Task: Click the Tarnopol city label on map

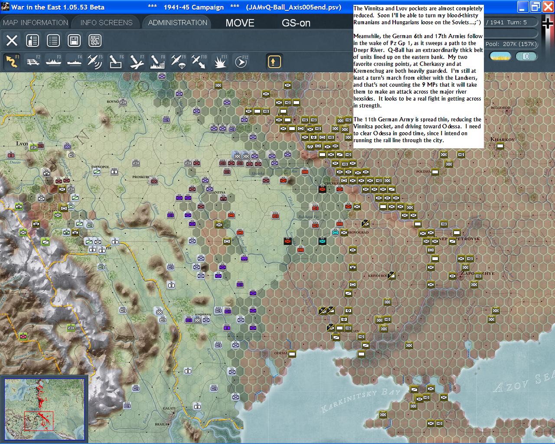Action: (100, 167)
